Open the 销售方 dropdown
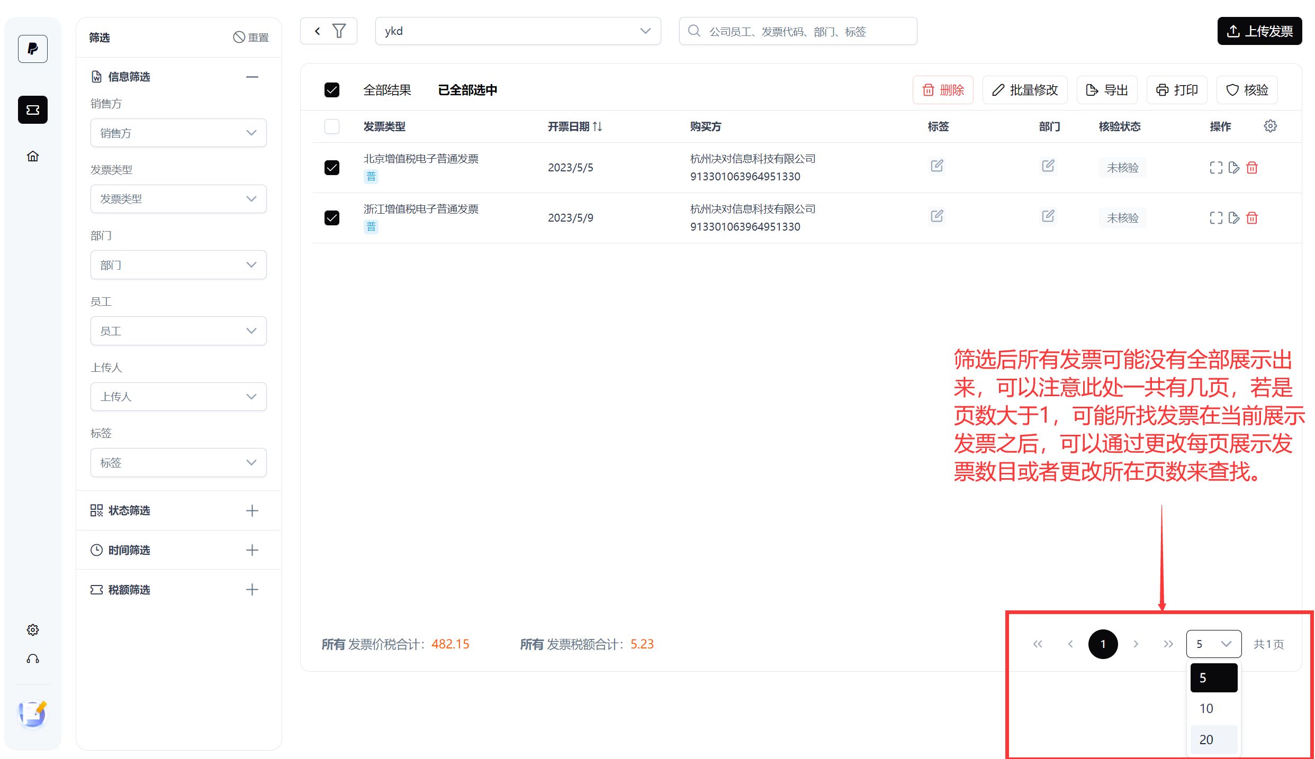 (x=178, y=133)
